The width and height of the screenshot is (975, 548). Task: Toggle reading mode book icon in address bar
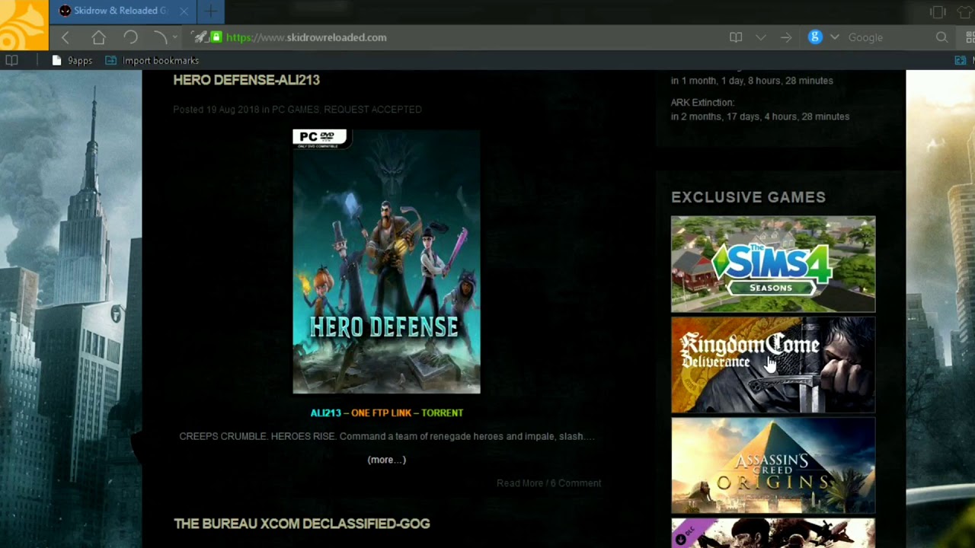[x=736, y=37]
